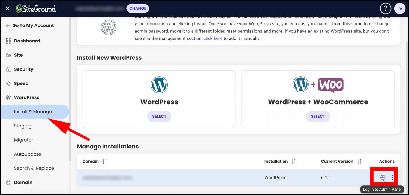Follow the 'click here' link

point(213,38)
